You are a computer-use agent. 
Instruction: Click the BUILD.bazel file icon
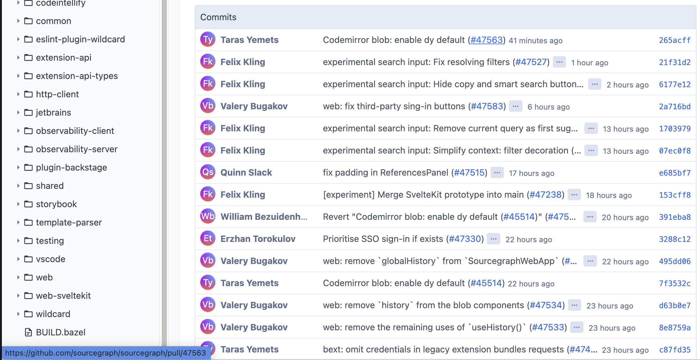(x=28, y=332)
